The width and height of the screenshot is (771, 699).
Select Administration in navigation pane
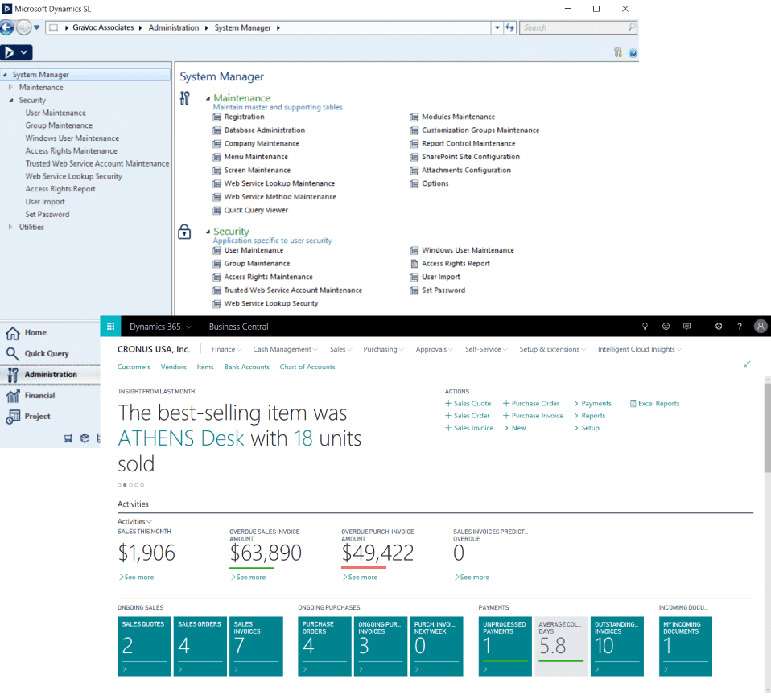pyautogui.click(x=50, y=375)
